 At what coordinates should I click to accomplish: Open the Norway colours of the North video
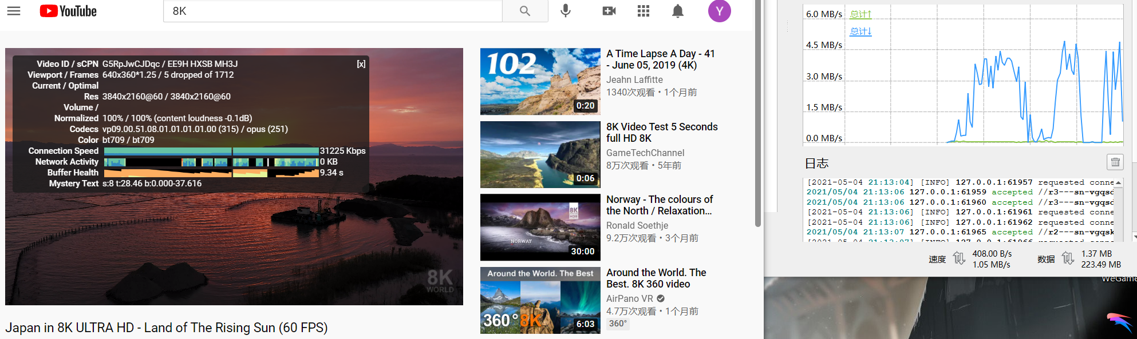point(660,205)
